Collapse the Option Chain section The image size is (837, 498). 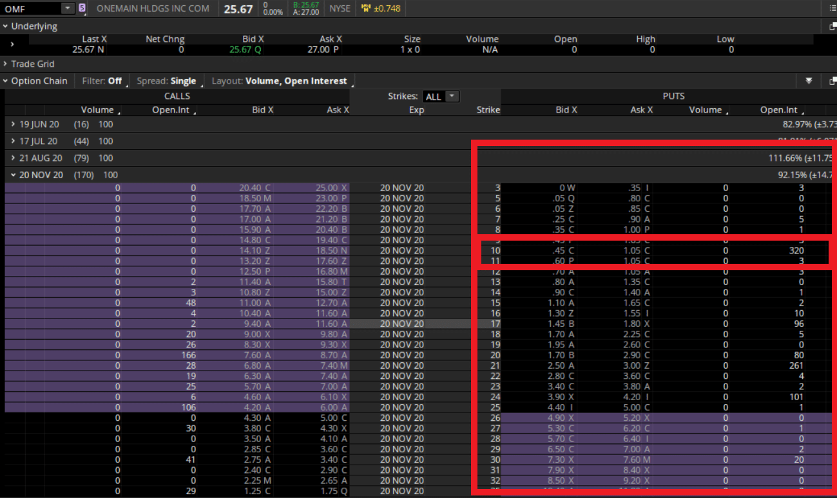5,81
